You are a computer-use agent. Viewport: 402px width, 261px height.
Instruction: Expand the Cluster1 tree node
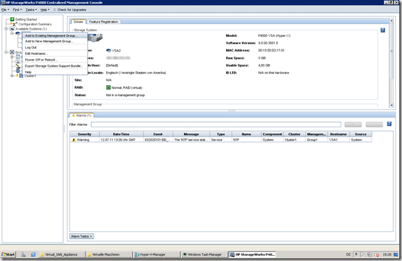pyautogui.click(x=12, y=76)
